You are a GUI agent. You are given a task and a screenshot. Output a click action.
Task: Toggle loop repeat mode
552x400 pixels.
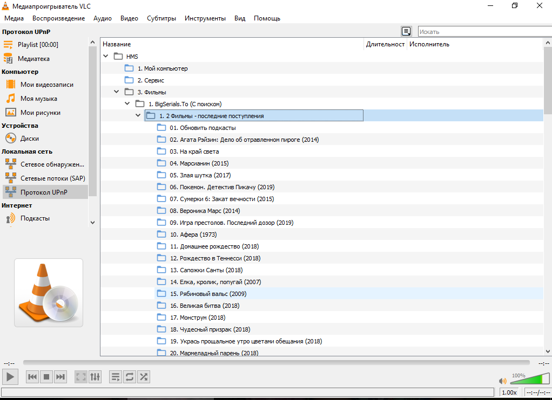pos(129,377)
